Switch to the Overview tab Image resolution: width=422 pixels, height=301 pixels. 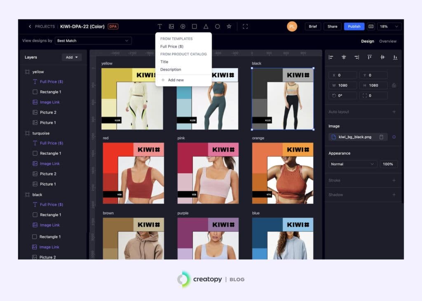pos(388,41)
